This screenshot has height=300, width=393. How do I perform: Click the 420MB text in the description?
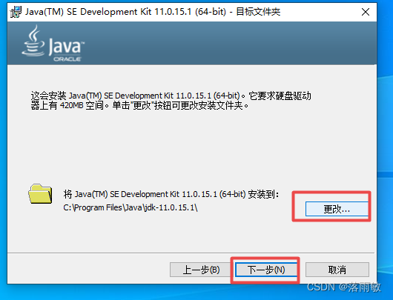(71, 105)
